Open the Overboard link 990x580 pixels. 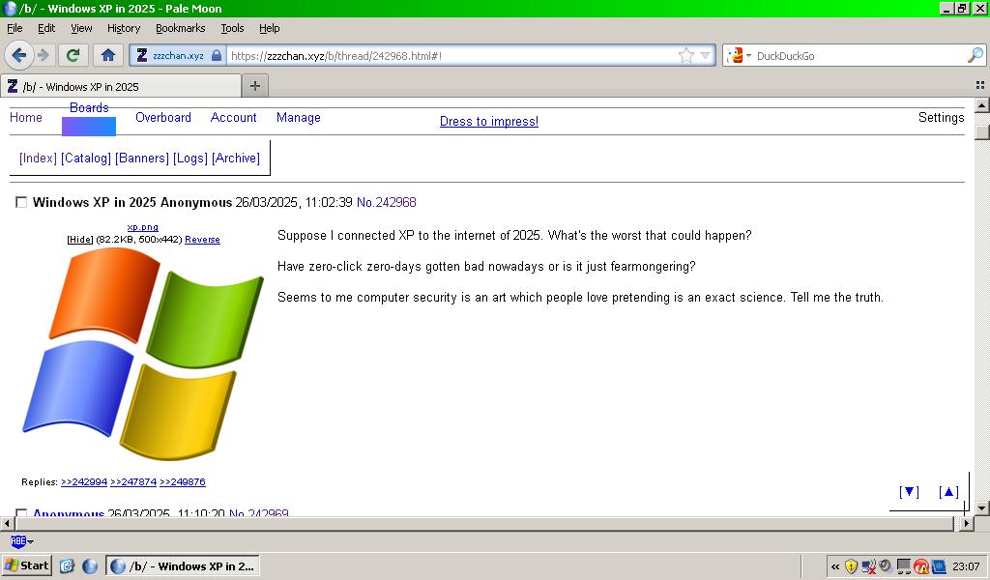pos(162,117)
